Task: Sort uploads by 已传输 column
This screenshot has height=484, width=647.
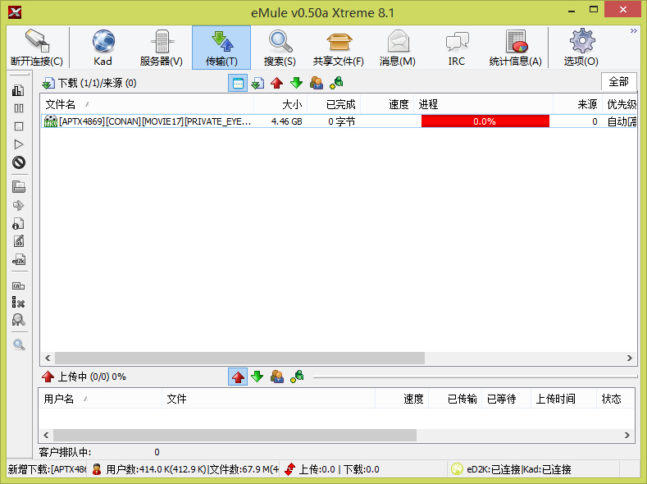Action: click(x=455, y=399)
